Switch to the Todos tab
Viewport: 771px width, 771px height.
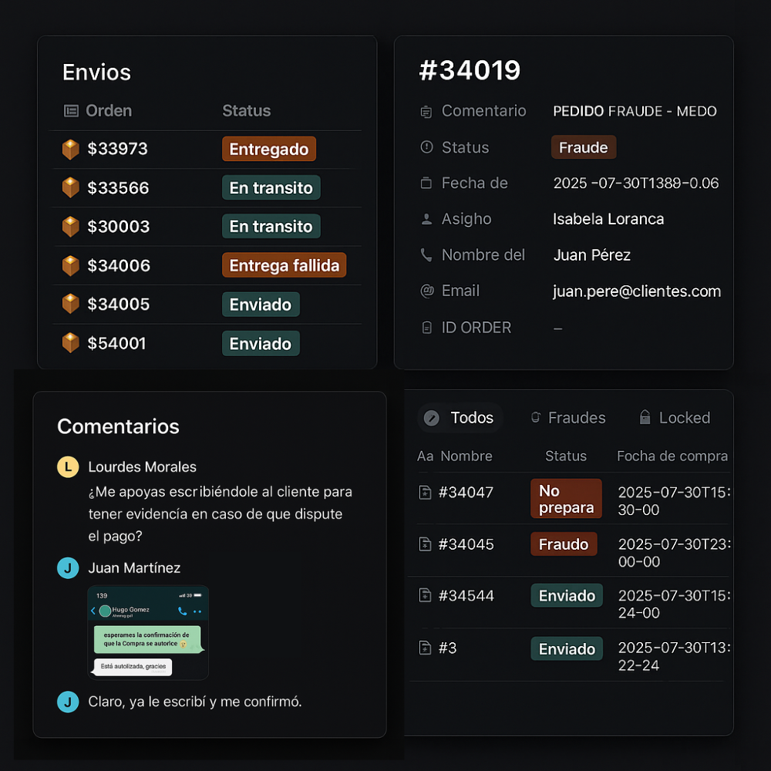coord(460,418)
